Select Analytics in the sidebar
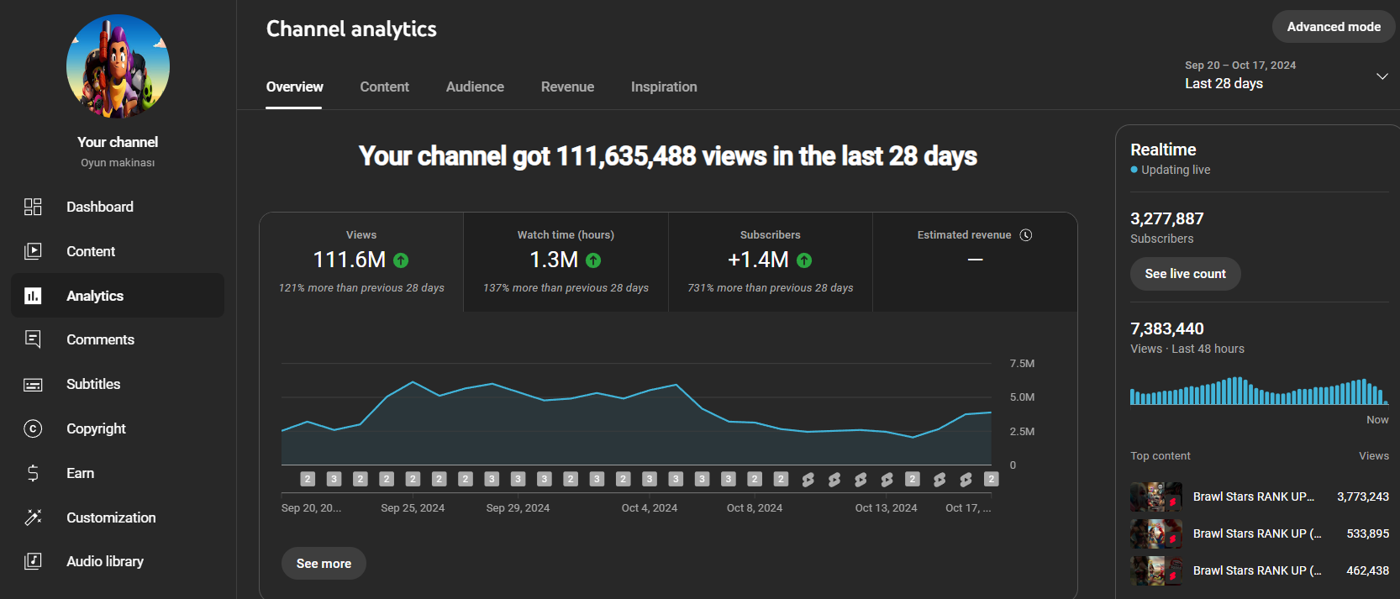Viewport: 1400px width, 599px height. click(118, 296)
